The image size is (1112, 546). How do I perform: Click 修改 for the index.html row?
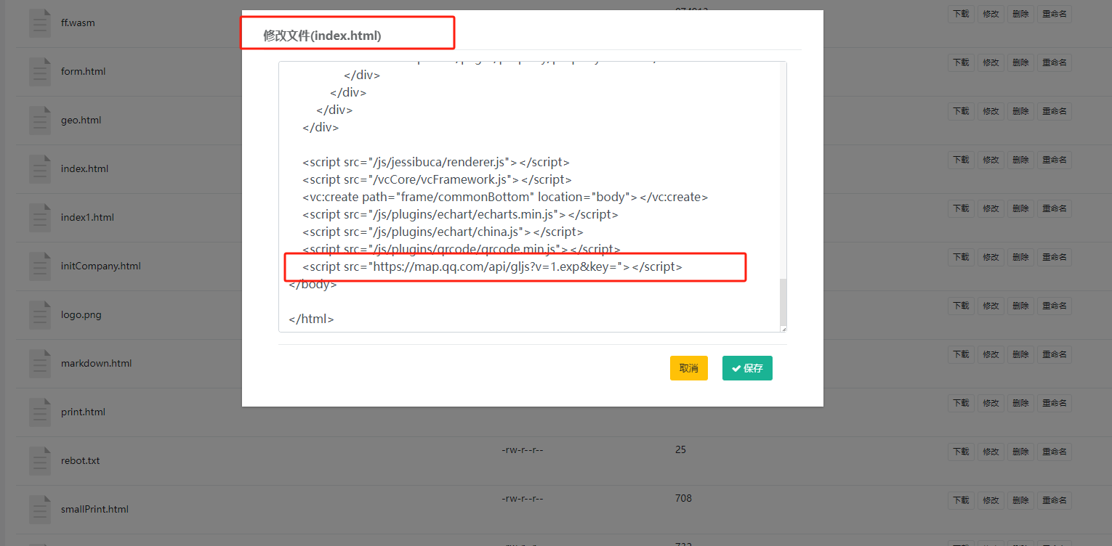coord(991,160)
